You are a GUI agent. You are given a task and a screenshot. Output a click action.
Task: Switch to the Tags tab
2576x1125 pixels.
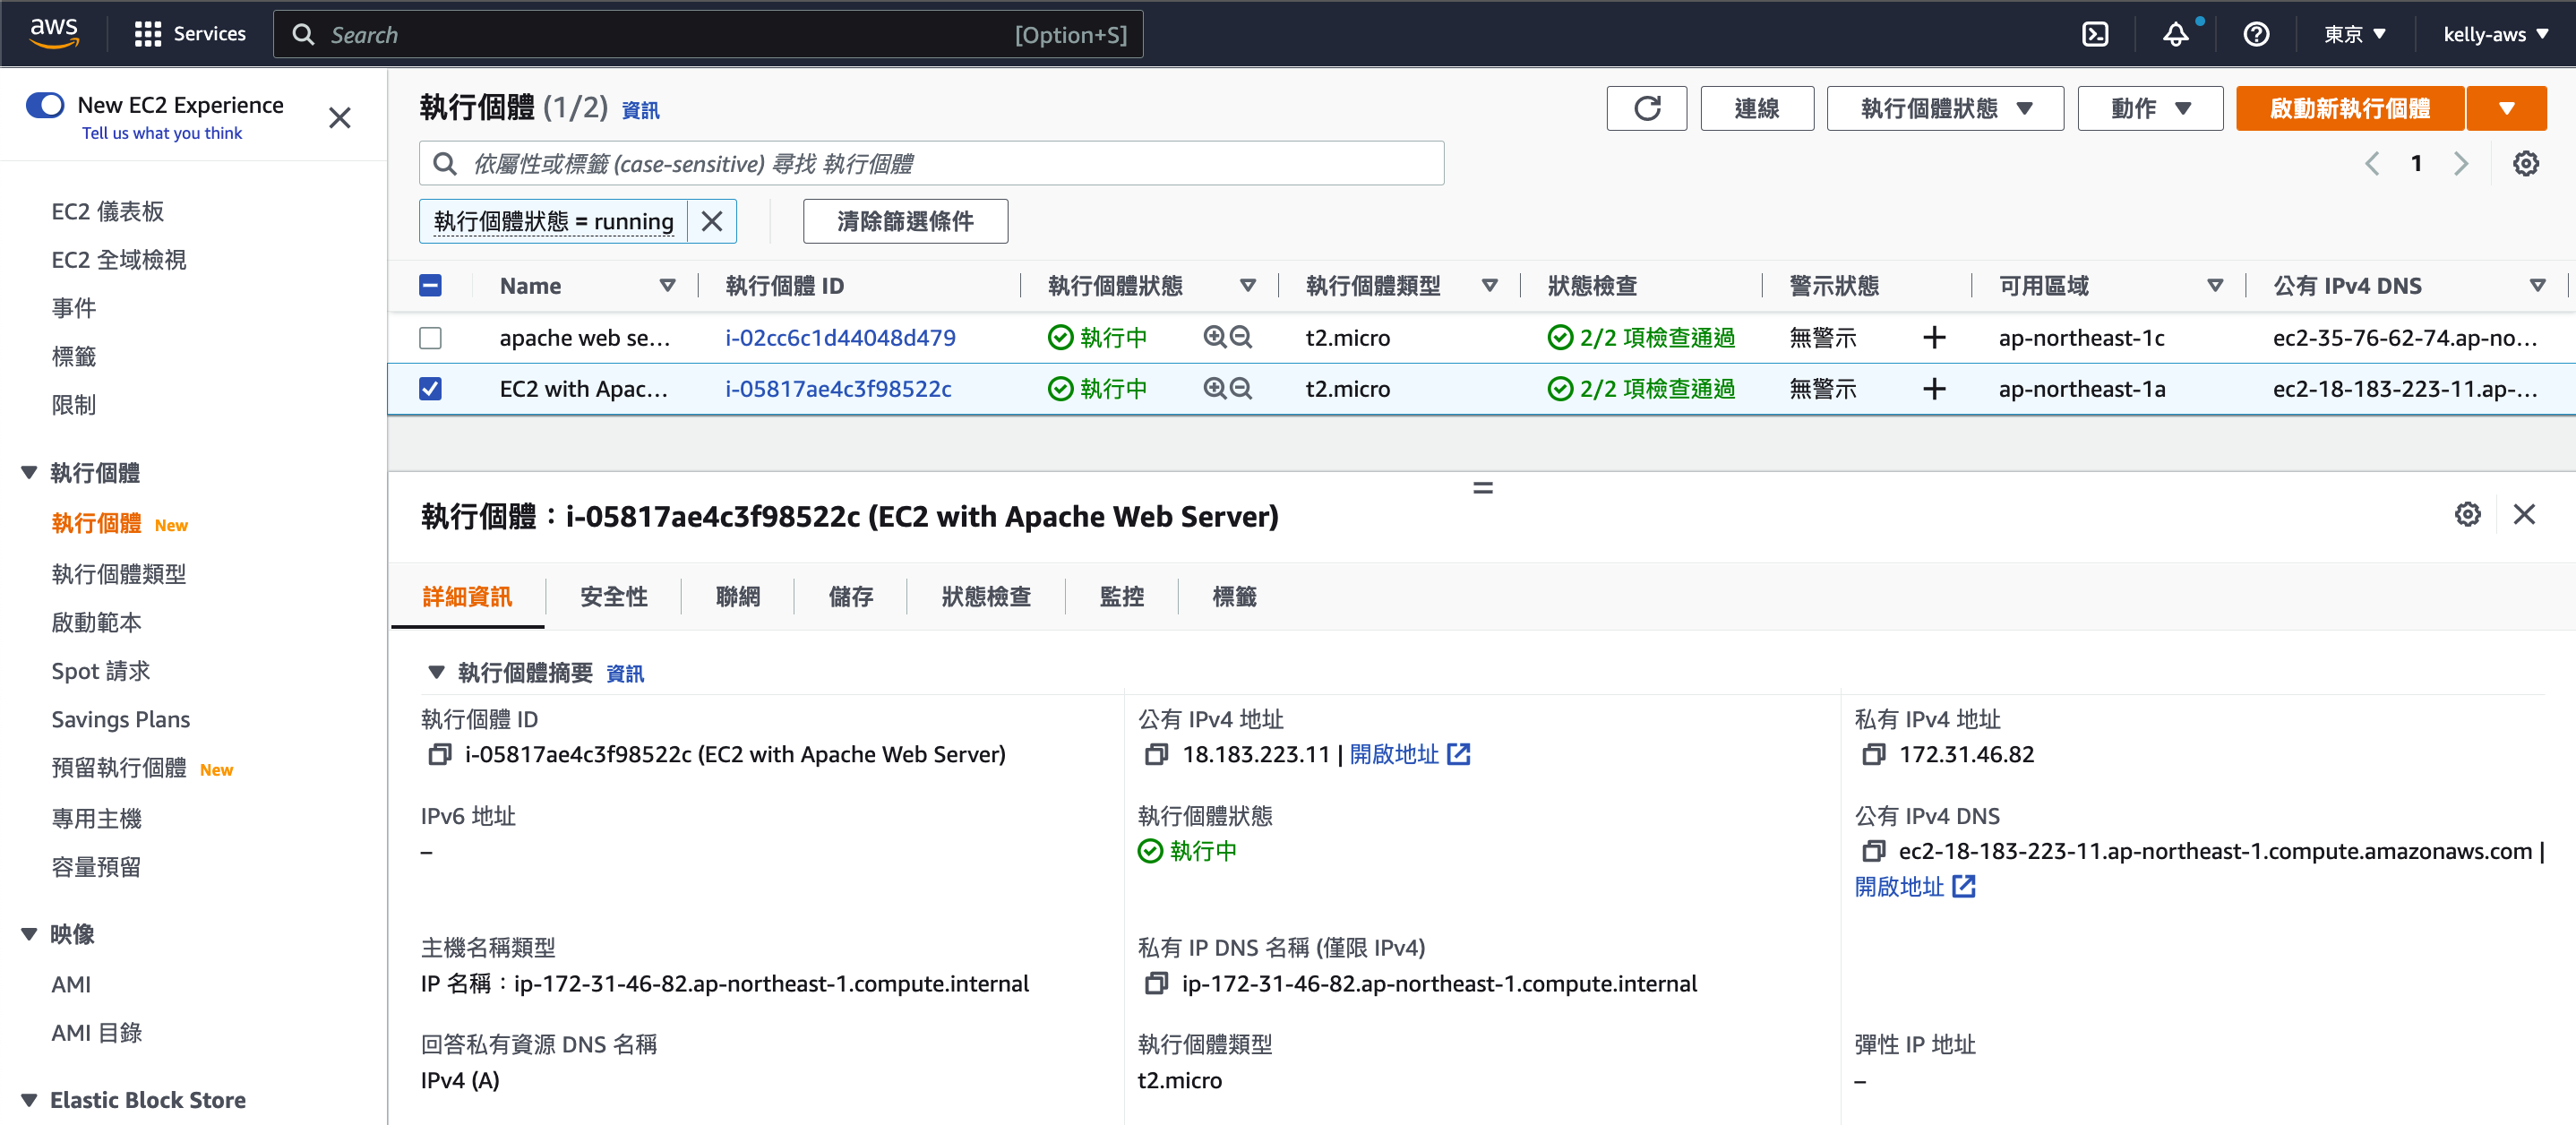(1234, 597)
